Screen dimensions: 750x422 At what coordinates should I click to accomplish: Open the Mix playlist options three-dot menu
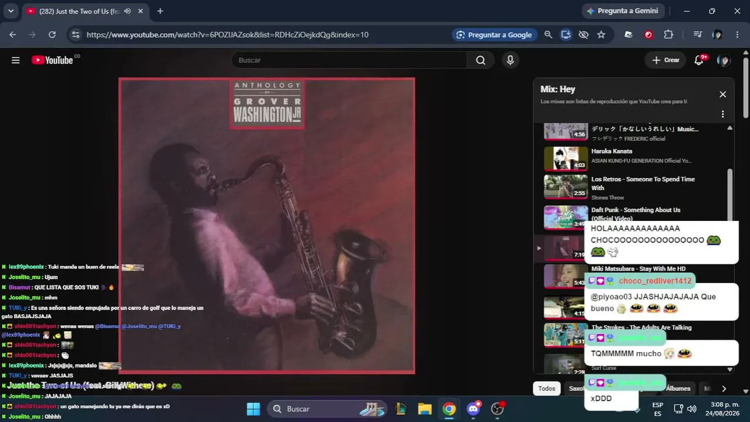point(722,114)
